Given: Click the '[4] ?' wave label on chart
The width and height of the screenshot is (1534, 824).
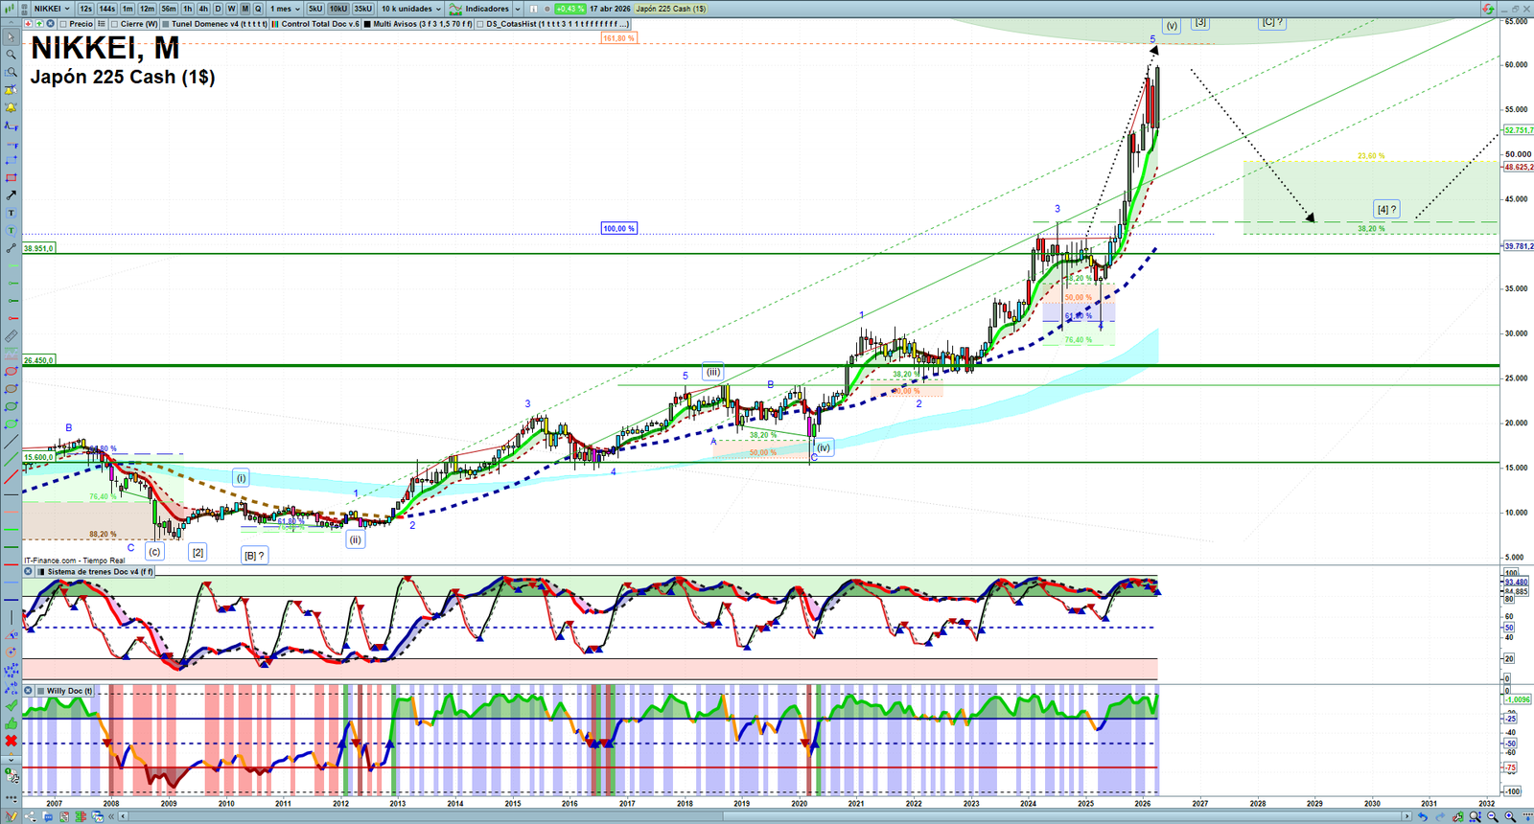Looking at the screenshot, I should click(x=1386, y=209).
